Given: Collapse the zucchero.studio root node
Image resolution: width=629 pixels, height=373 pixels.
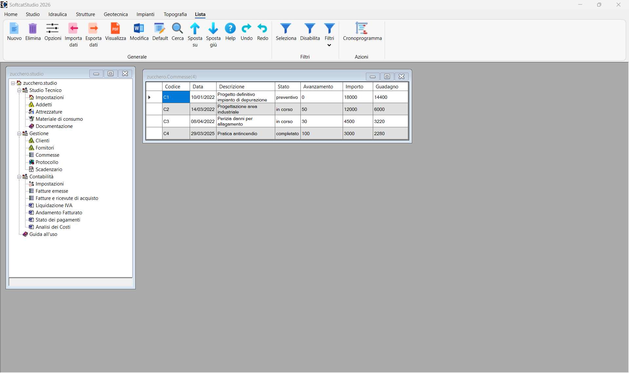Looking at the screenshot, I should (13, 83).
